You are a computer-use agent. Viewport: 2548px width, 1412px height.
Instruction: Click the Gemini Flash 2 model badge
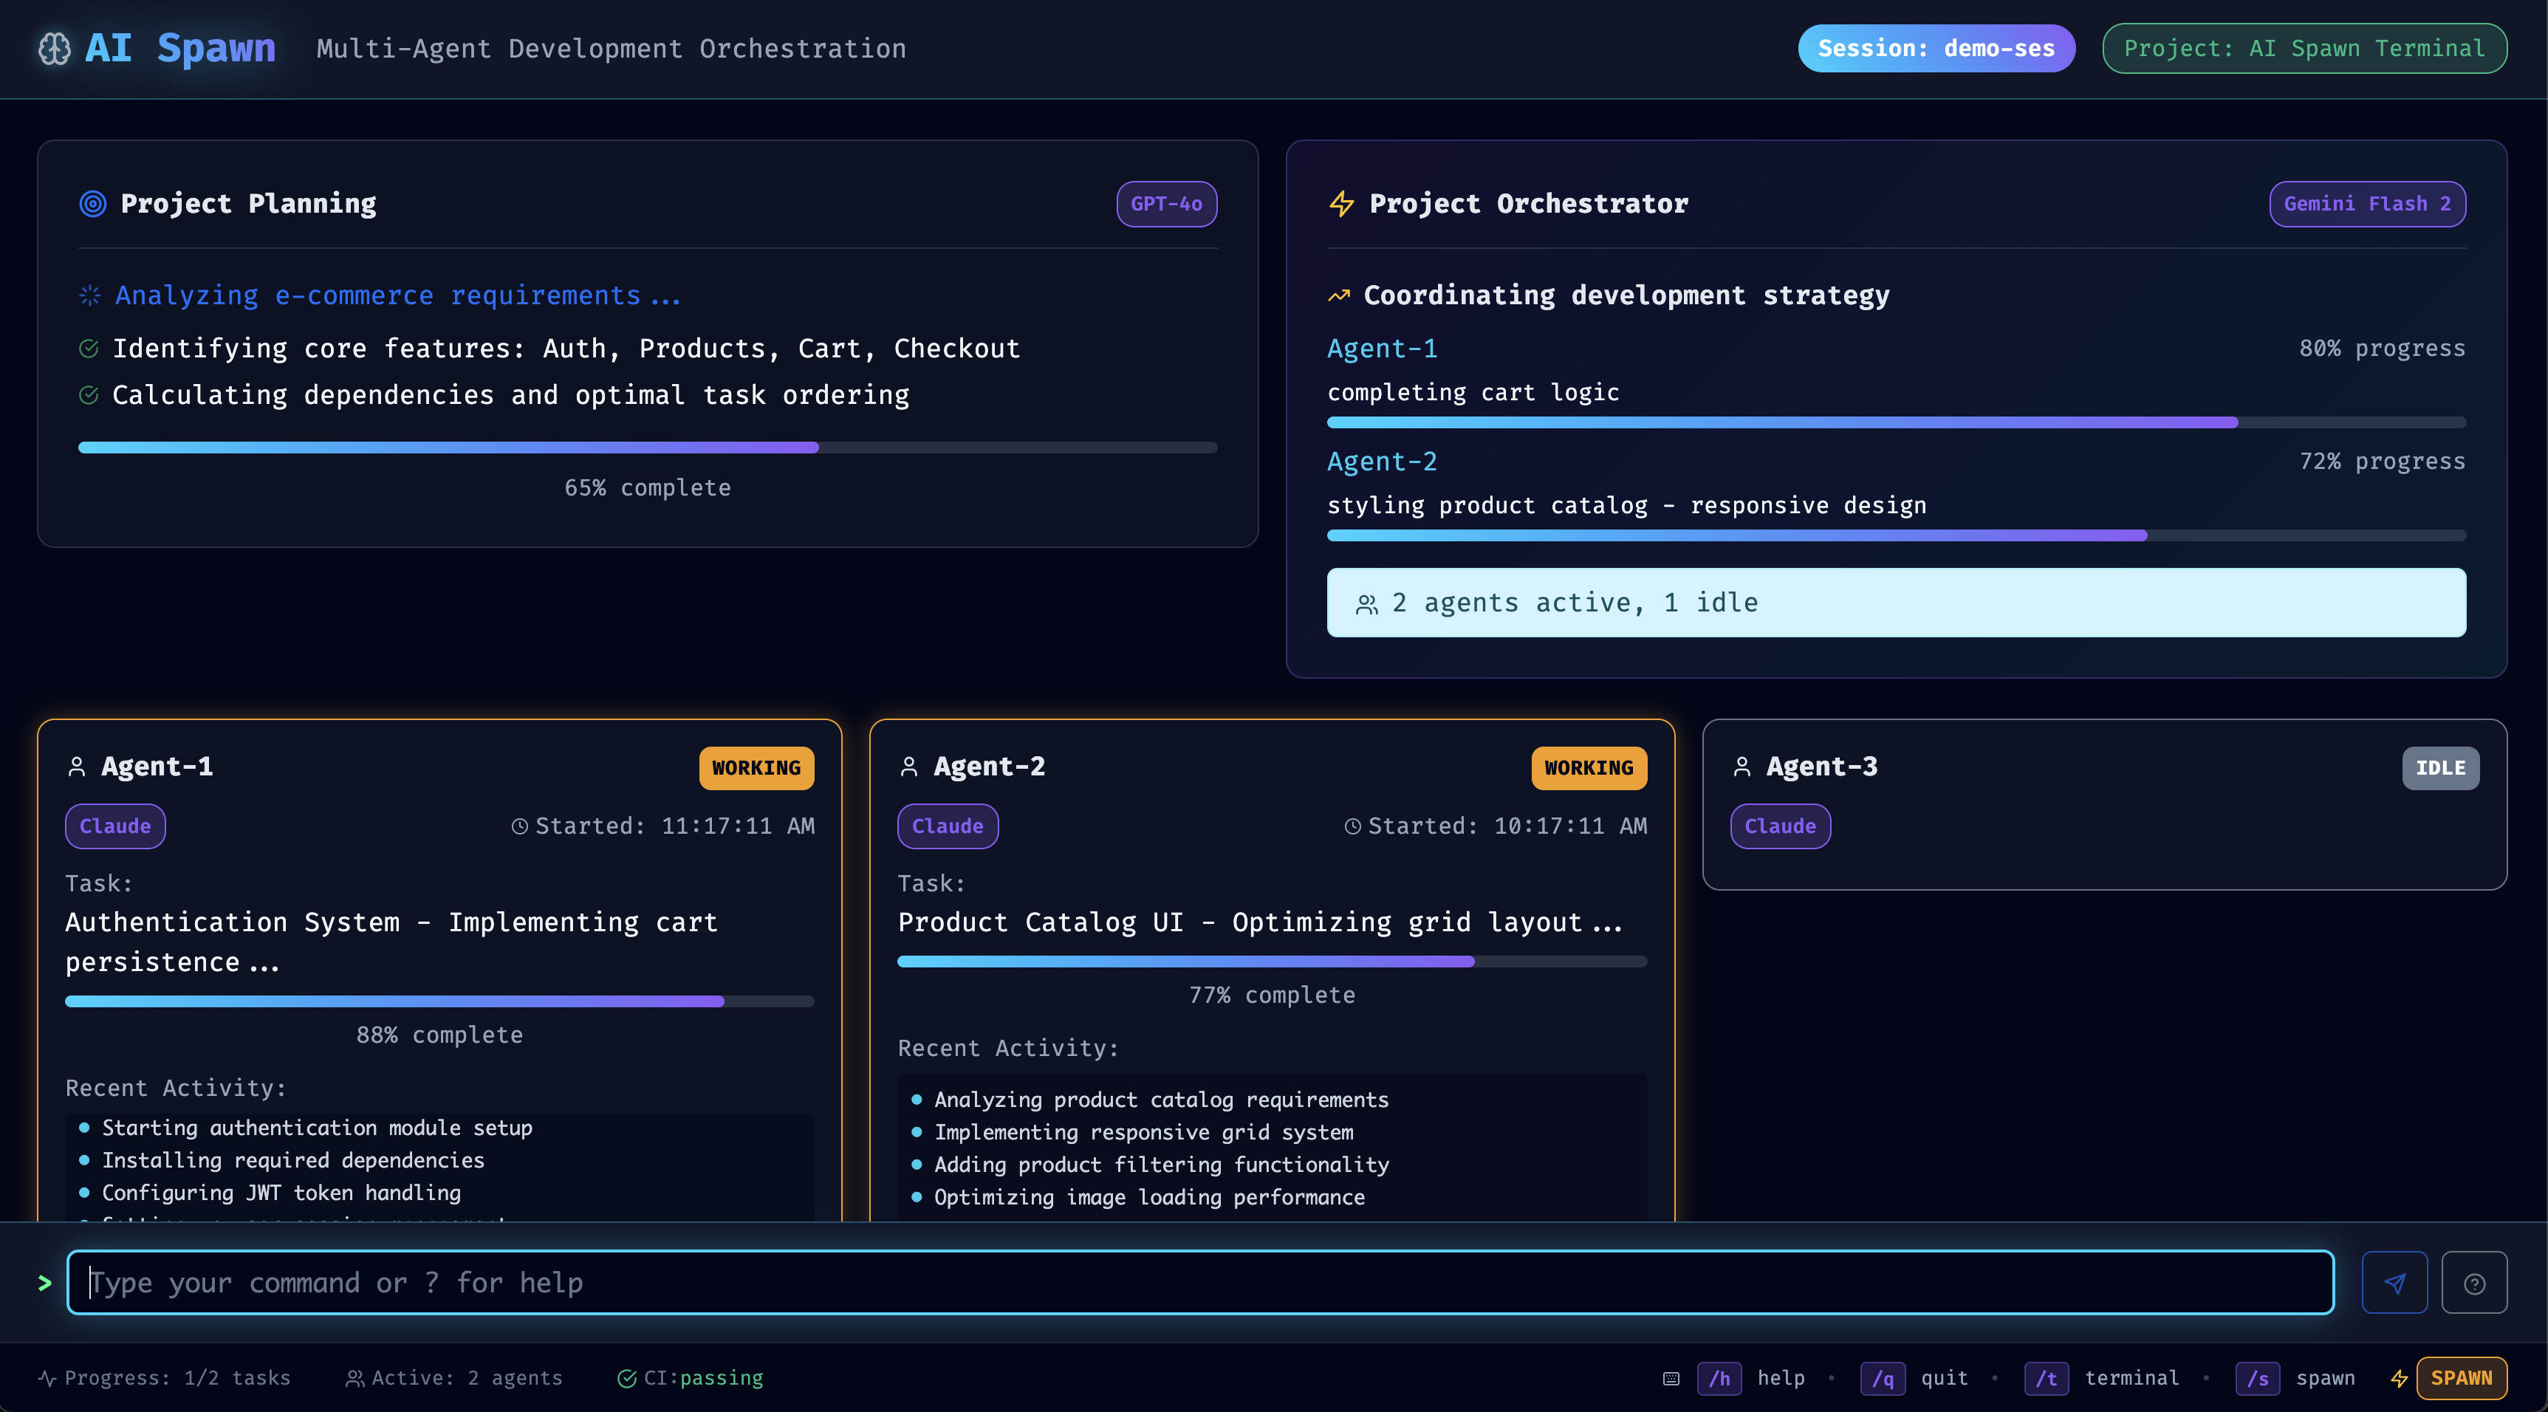click(x=2366, y=204)
